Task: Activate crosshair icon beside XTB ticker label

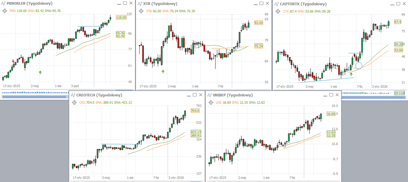Action: coord(141,11)
